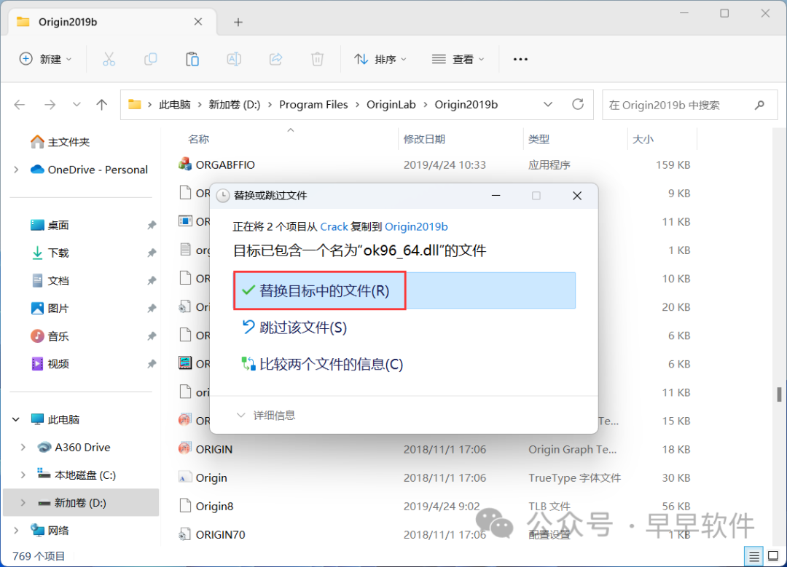Click the Delete trash can icon
Screen dimensions: 787x567
(317, 59)
